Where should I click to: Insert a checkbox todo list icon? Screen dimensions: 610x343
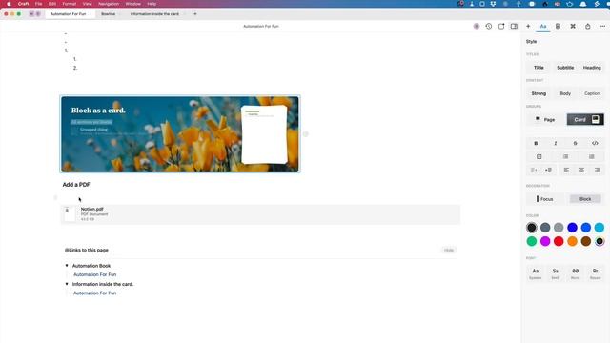point(539,156)
